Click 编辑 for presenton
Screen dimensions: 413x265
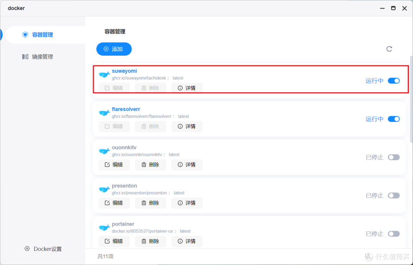114,203
